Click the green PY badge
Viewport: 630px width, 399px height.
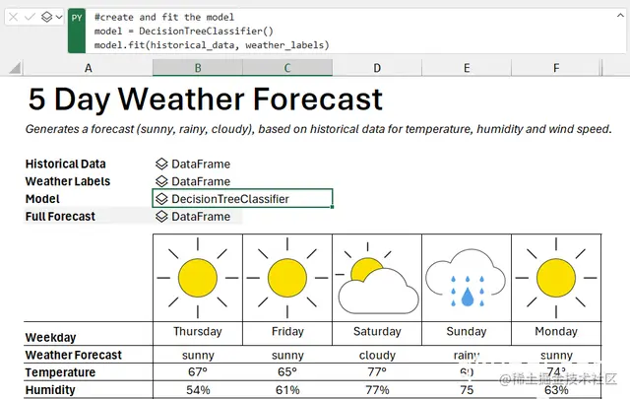pos(77,31)
